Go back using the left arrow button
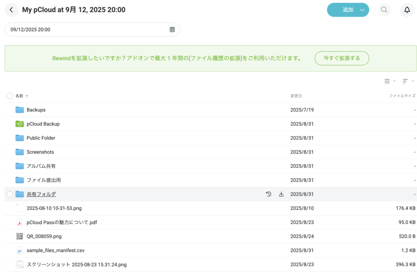Viewport: 417px width, 273px height. click(x=11, y=9)
